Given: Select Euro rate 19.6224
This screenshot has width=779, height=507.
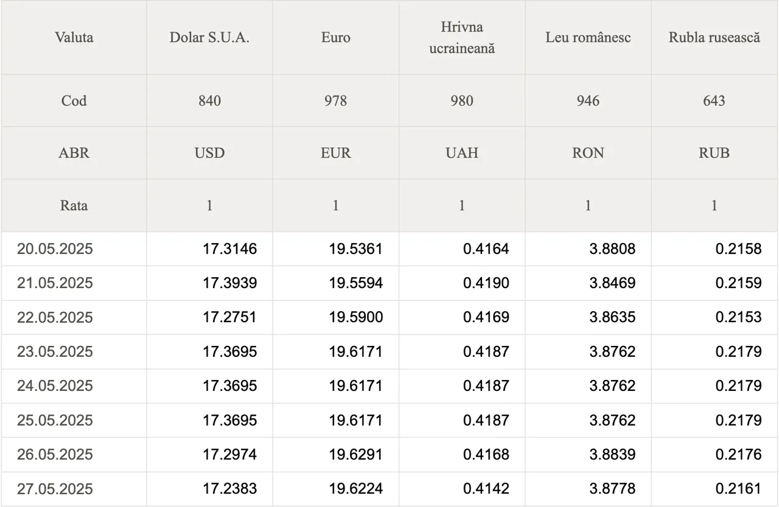Looking at the screenshot, I should pos(356,489).
